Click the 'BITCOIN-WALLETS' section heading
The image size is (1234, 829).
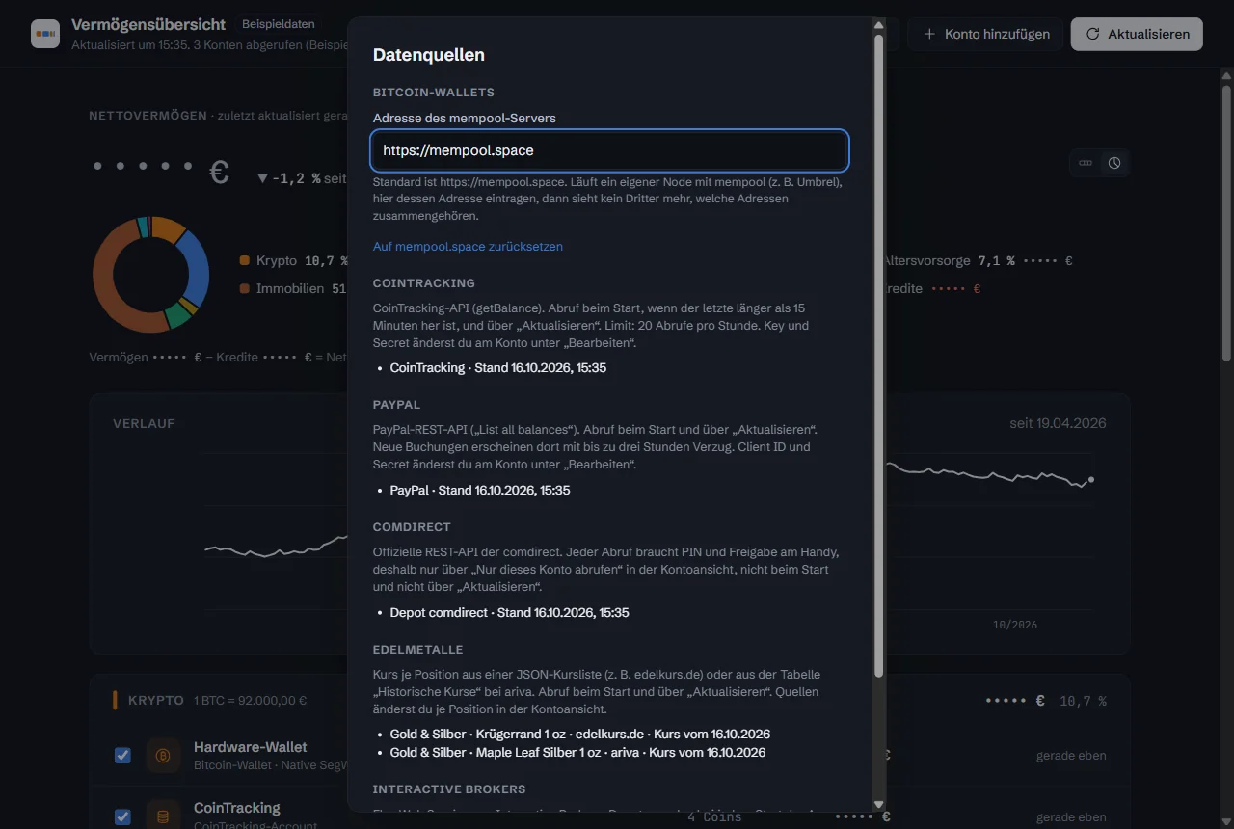(x=434, y=93)
